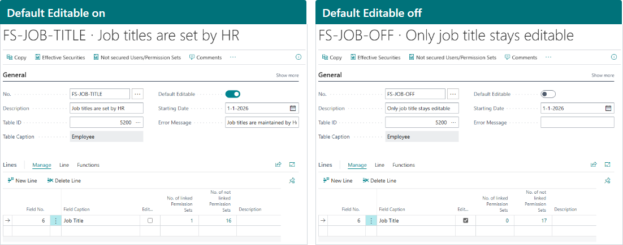Image resolution: width=623 pixels, height=245 pixels.
Task: Click info icon on FS-JOB-TITLE card
Action: [x=298, y=57]
